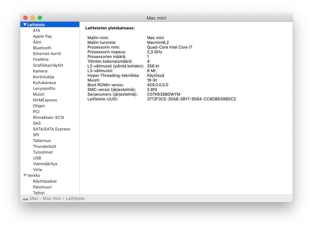Select Vianmääritys in the sidebar

[45, 164]
